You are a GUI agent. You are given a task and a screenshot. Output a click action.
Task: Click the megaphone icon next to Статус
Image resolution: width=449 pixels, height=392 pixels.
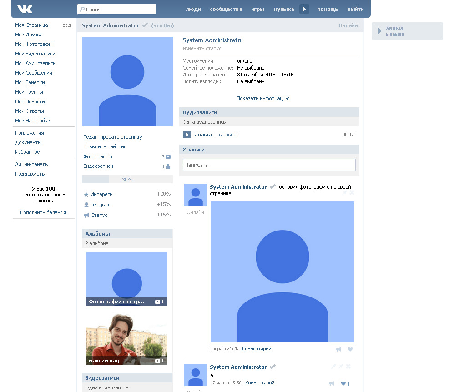tap(86, 216)
